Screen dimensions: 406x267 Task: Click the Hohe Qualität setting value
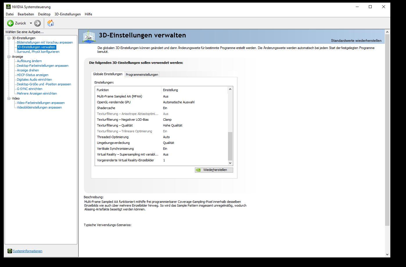173,125
